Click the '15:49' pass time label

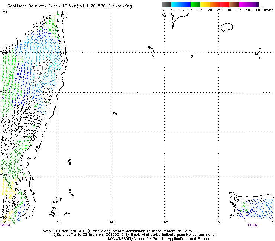tap(5, 225)
